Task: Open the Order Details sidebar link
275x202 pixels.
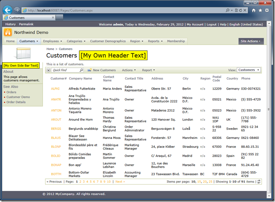Action: pyautogui.click(x=16, y=102)
